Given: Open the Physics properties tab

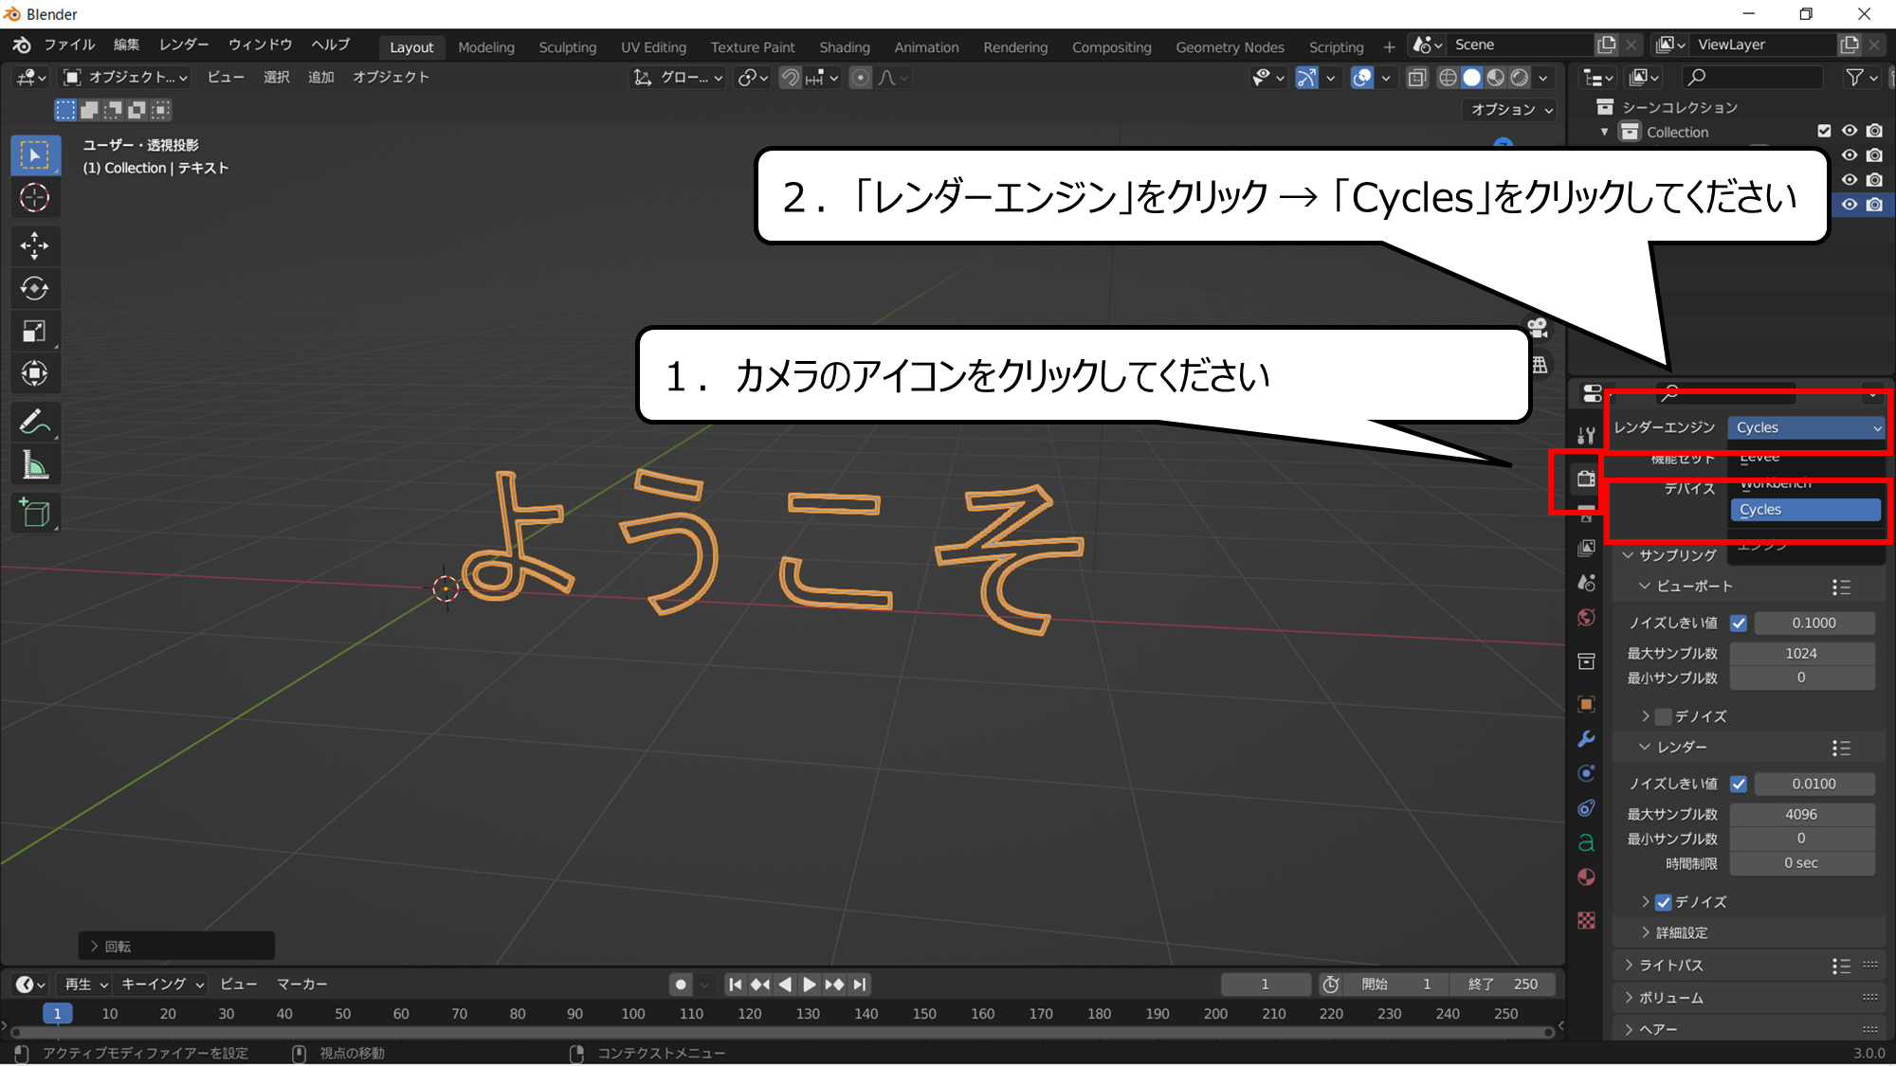Looking at the screenshot, I should pyautogui.click(x=1586, y=773).
